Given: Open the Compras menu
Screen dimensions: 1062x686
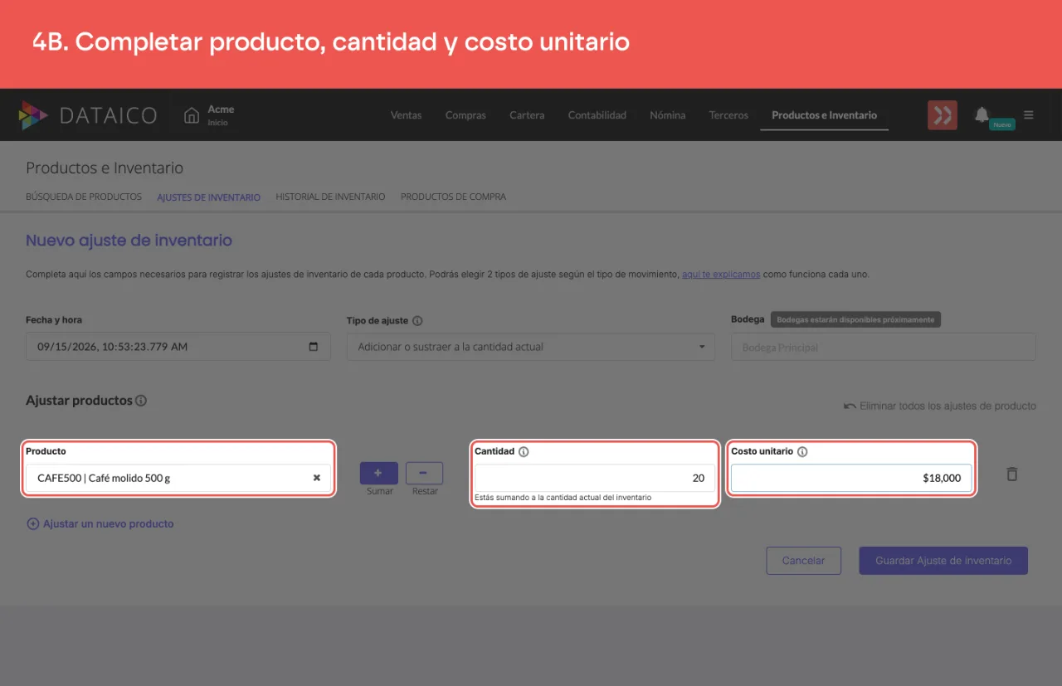Looking at the screenshot, I should (465, 115).
